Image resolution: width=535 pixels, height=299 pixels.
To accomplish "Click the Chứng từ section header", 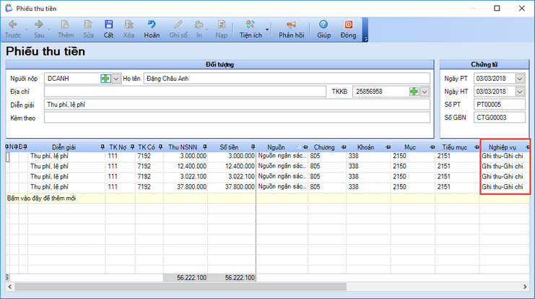I will point(484,64).
